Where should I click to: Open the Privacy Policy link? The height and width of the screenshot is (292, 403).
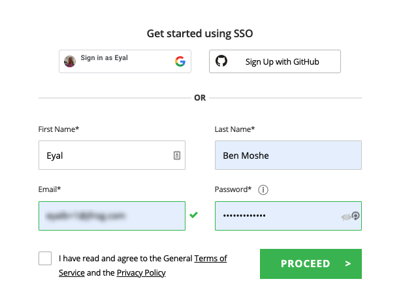click(141, 272)
